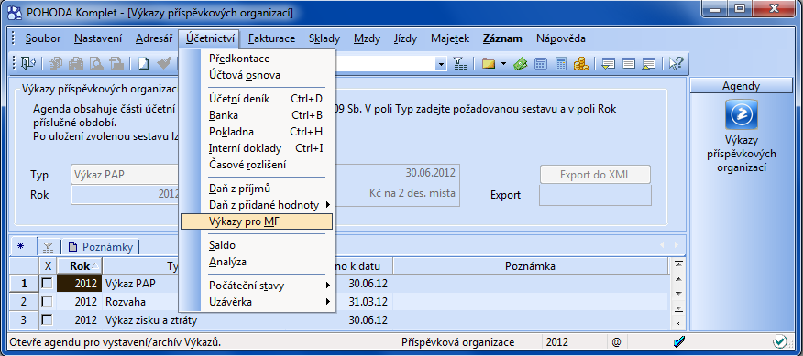Tick the checkbox for the Výkaz zisku a ztráty row
Viewport: 803px width, 356px height.
point(47,320)
